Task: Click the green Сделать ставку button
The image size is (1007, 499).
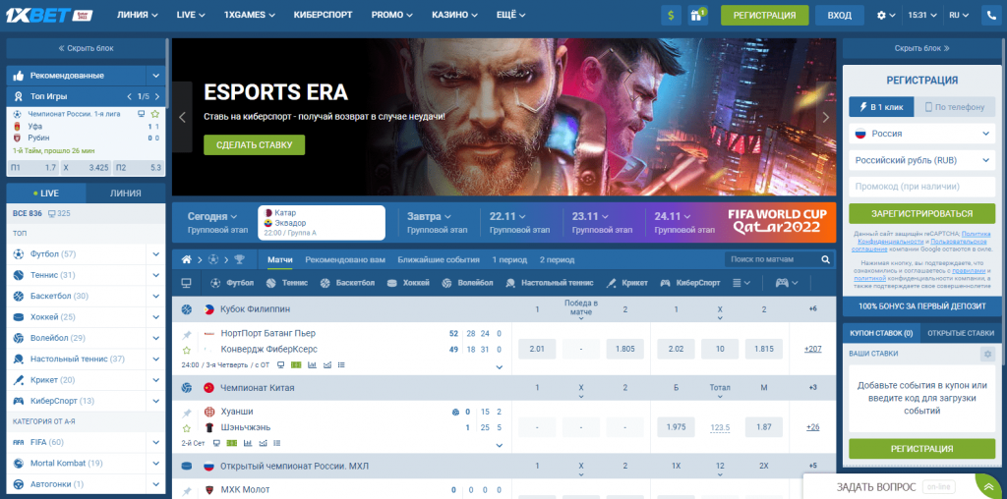Action: click(255, 144)
